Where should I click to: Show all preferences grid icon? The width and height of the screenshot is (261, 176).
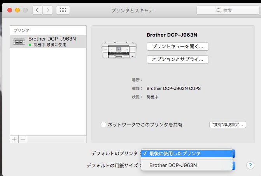pos(63,11)
